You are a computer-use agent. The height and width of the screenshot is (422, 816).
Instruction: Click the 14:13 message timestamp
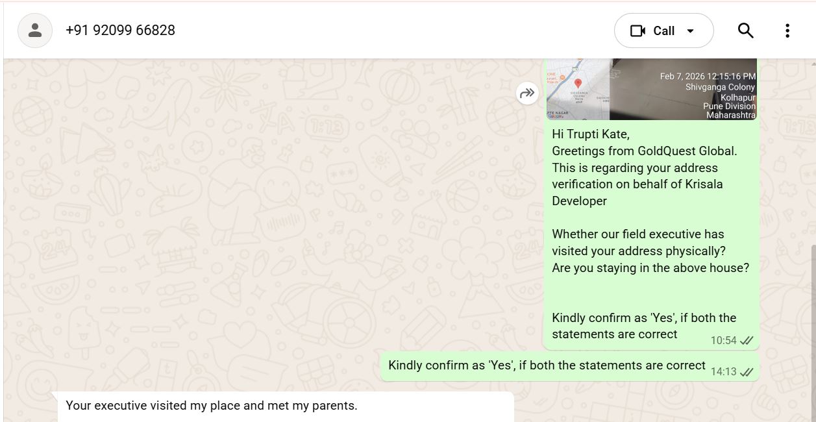(723, 371)
